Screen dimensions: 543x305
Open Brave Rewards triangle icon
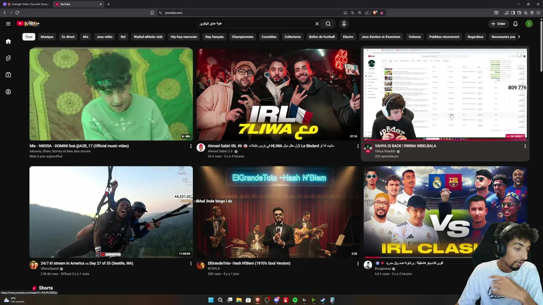(381, 13)
